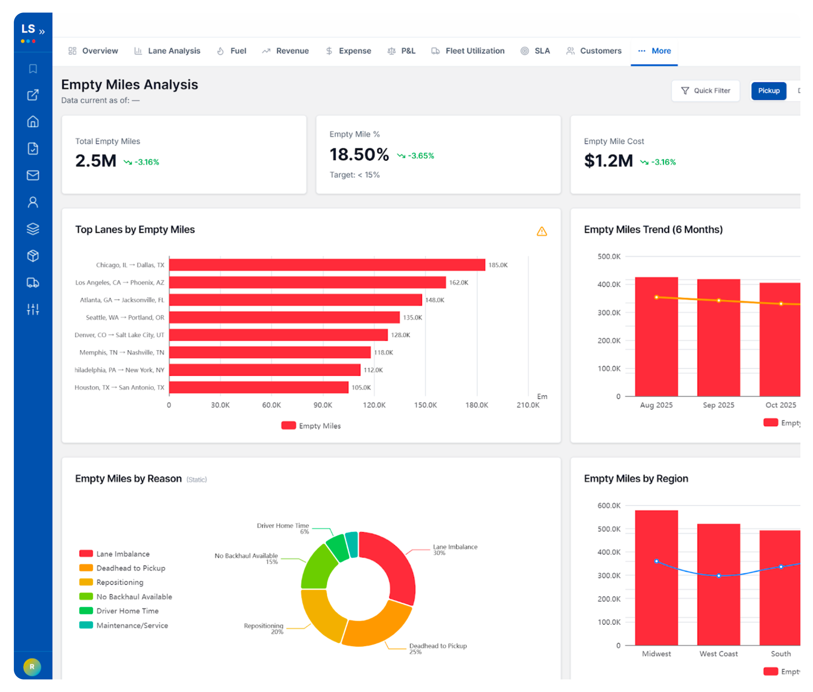Switch to the Fleet Utilization tab
Image resolution: width=813 pixels, height=692 pixels.
tap(468, 51)
